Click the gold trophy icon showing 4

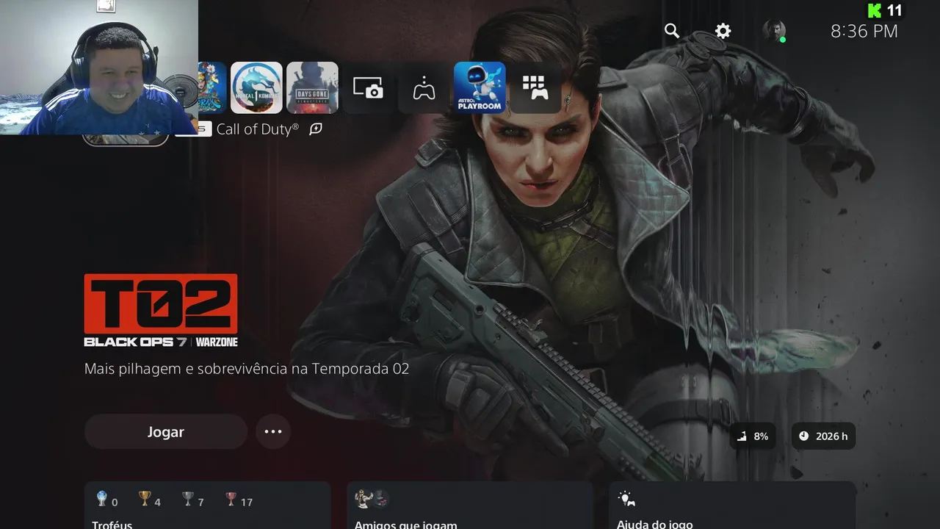pyautogui.click(x=150, y=500)
